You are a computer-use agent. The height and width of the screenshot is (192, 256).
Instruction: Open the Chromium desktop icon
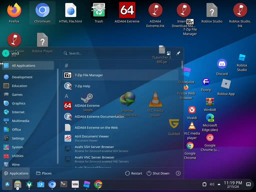coord(42,13)
